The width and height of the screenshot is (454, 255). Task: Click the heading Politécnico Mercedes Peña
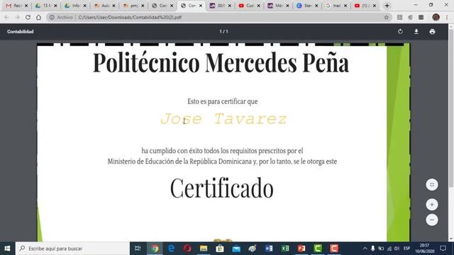[221, 62]
